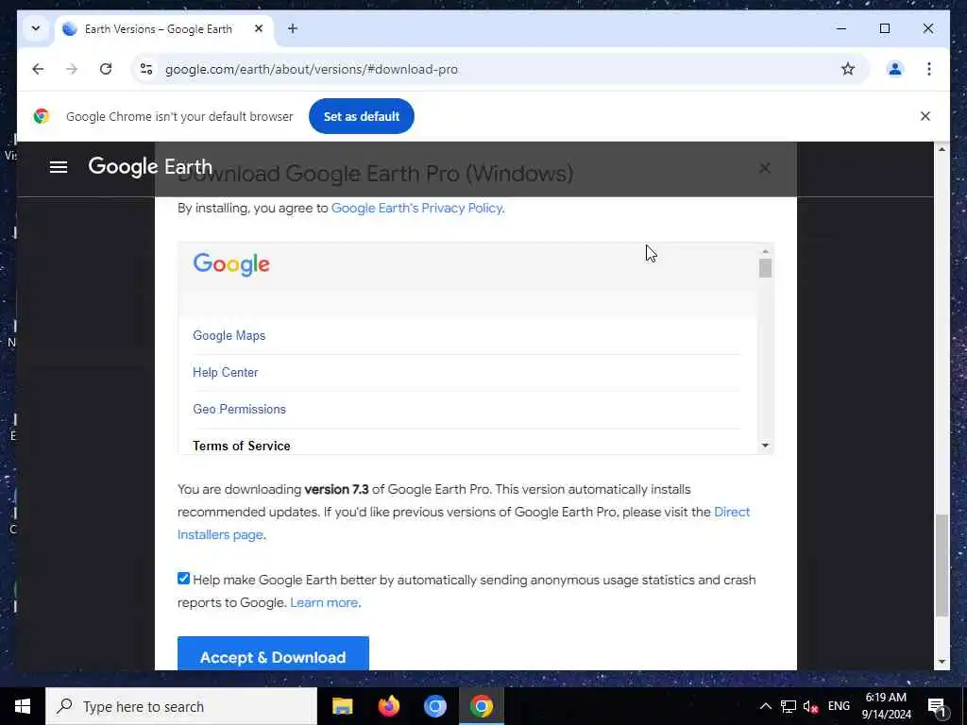The height and width of the screenshot is (725, 967).
Task: Open the Google Earth hamburger menu
Action: pyautogui.click(x=59, y=167)
